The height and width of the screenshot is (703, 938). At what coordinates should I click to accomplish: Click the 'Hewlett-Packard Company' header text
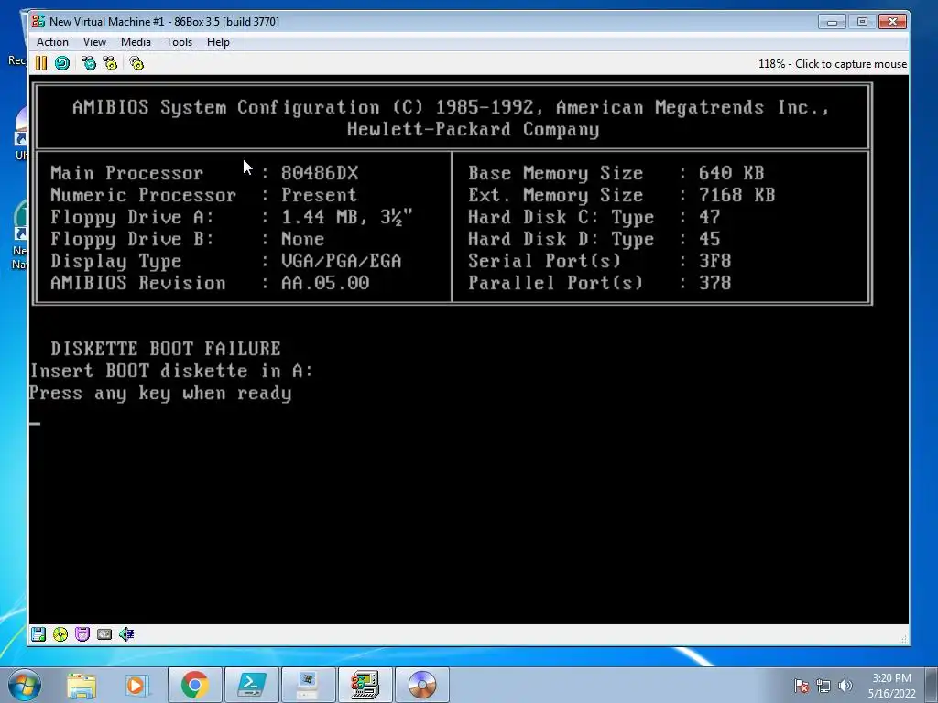474,129
